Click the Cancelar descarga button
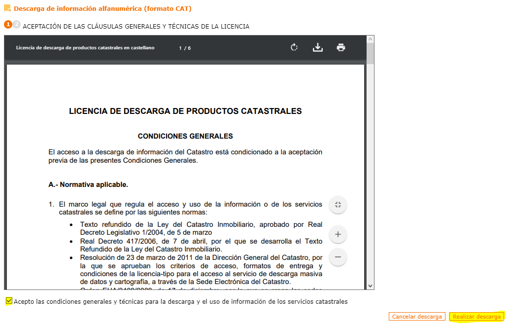508x324 pixels. (x=417, y=317)
